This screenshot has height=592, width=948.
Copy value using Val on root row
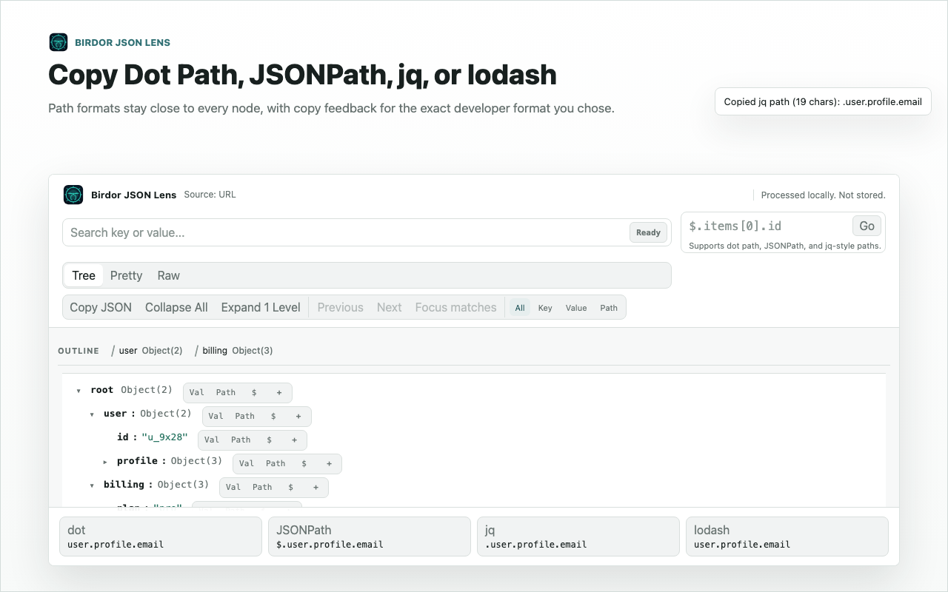tap(196, 392)
